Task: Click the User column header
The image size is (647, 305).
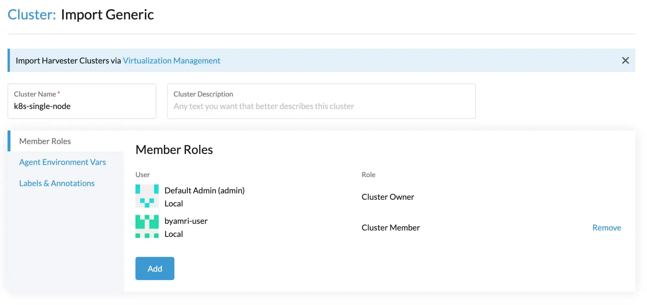Action: coord(142,175)
